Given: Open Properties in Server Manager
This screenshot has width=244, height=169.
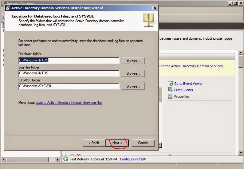Looking at the screenshot, I should (x=182, y=96).
